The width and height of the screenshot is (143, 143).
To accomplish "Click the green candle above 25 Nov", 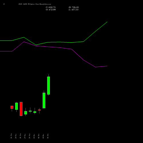I will (17, 106).
